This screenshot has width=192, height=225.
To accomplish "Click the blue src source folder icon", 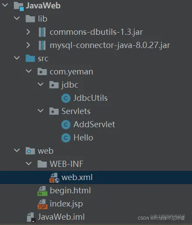I will pos(30,58).
